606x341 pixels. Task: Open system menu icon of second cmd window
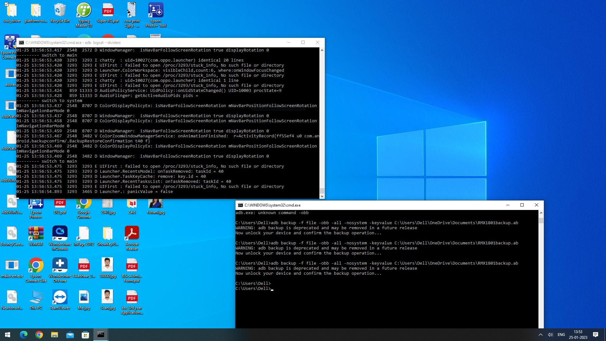pos(240,205)
